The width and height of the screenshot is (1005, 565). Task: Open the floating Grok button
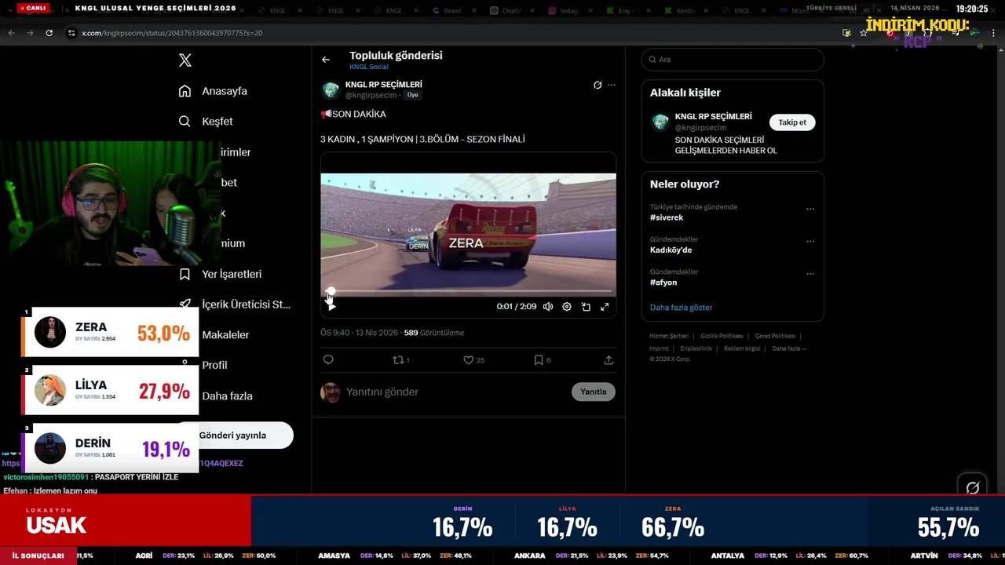tap(972, 487)
